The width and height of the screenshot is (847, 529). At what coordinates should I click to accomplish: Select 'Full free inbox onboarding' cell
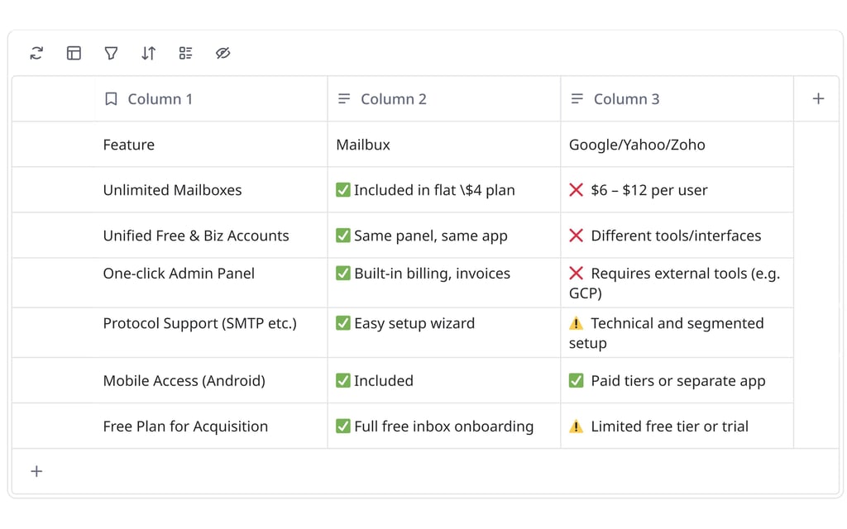click(x=444, y=426)
